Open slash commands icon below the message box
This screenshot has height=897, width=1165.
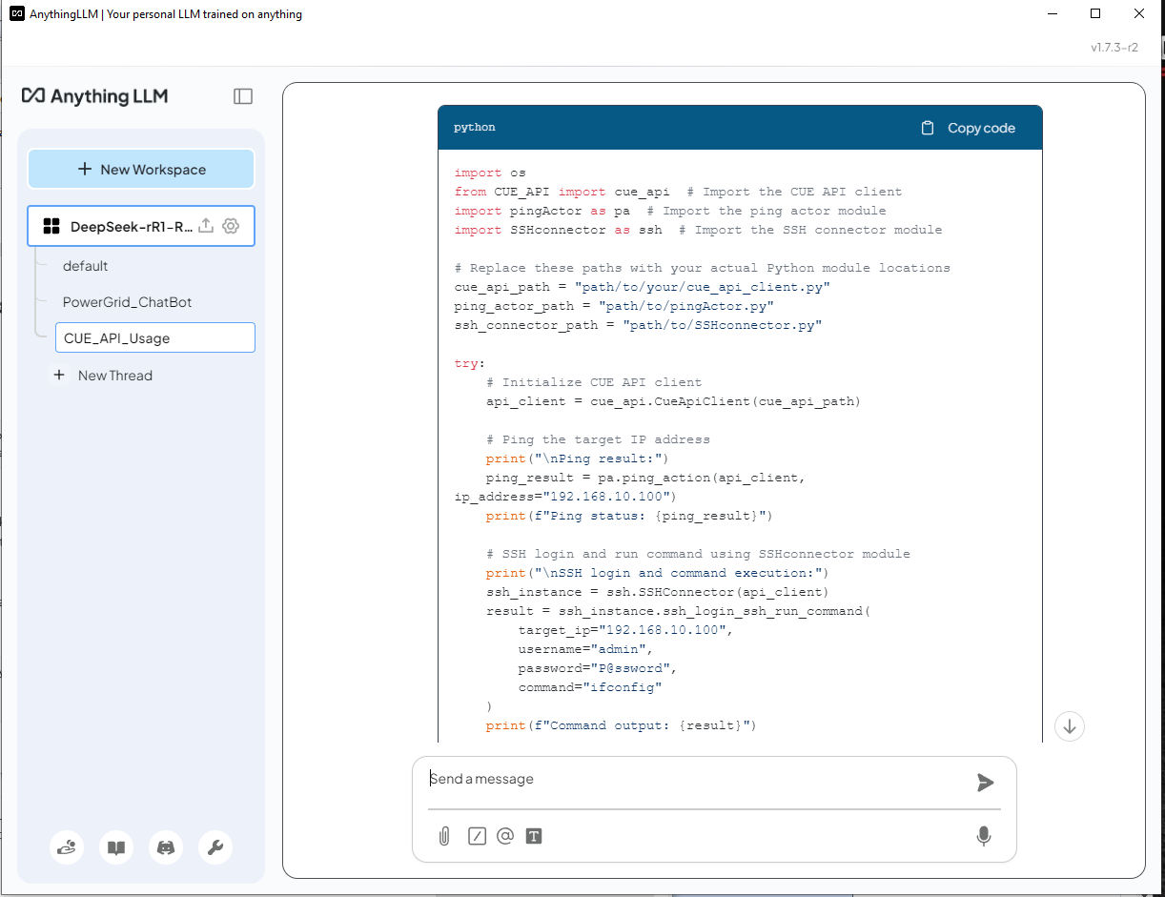tap(478, 836)
